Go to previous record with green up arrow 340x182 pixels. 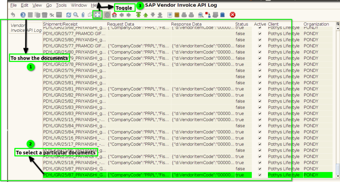[145, 15]
